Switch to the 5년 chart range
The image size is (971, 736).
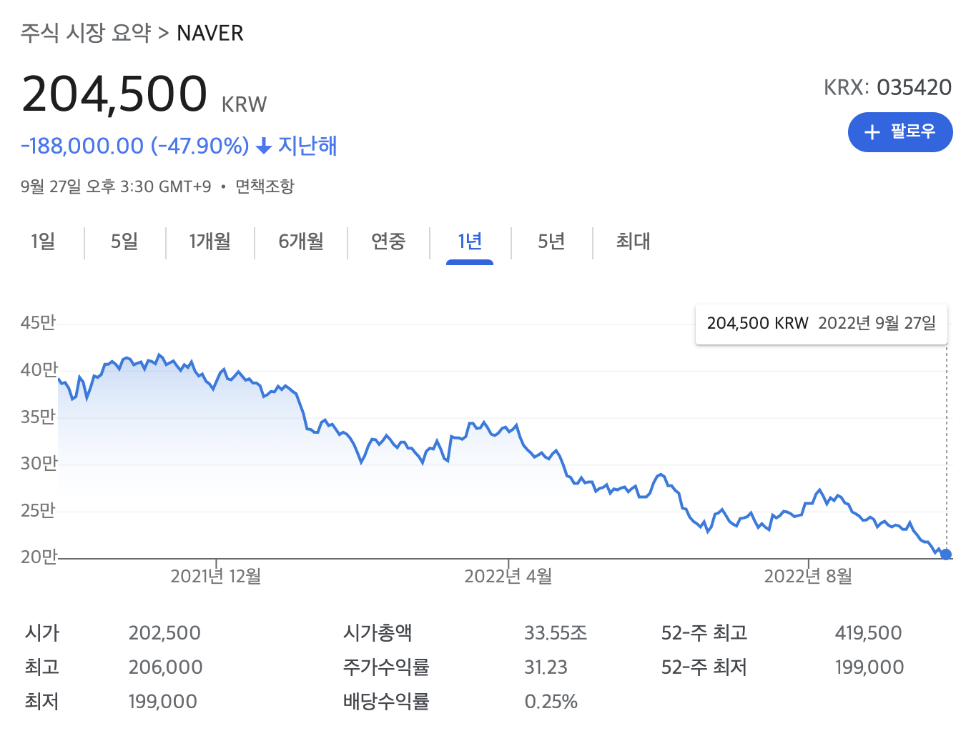(x=551, y=242)
